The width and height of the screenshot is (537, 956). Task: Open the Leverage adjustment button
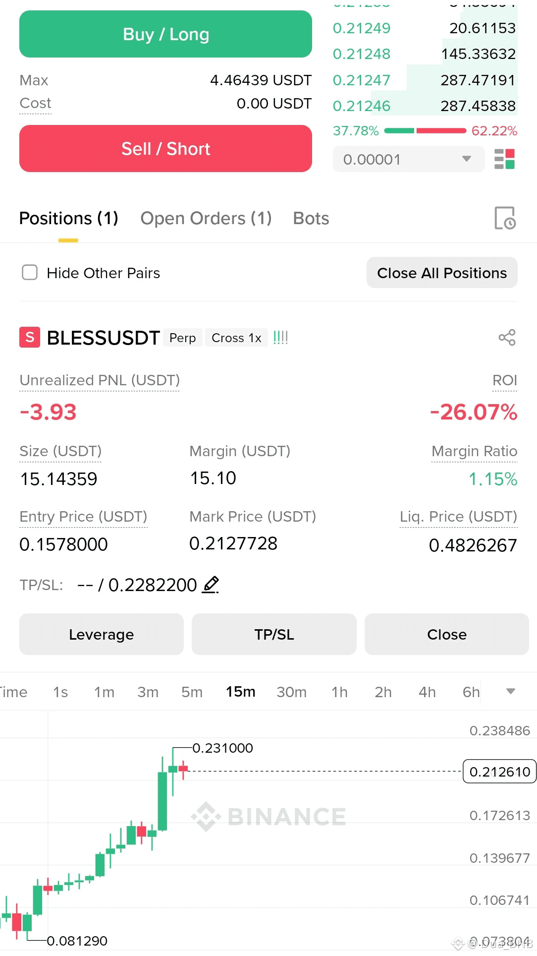coord(102,634)
